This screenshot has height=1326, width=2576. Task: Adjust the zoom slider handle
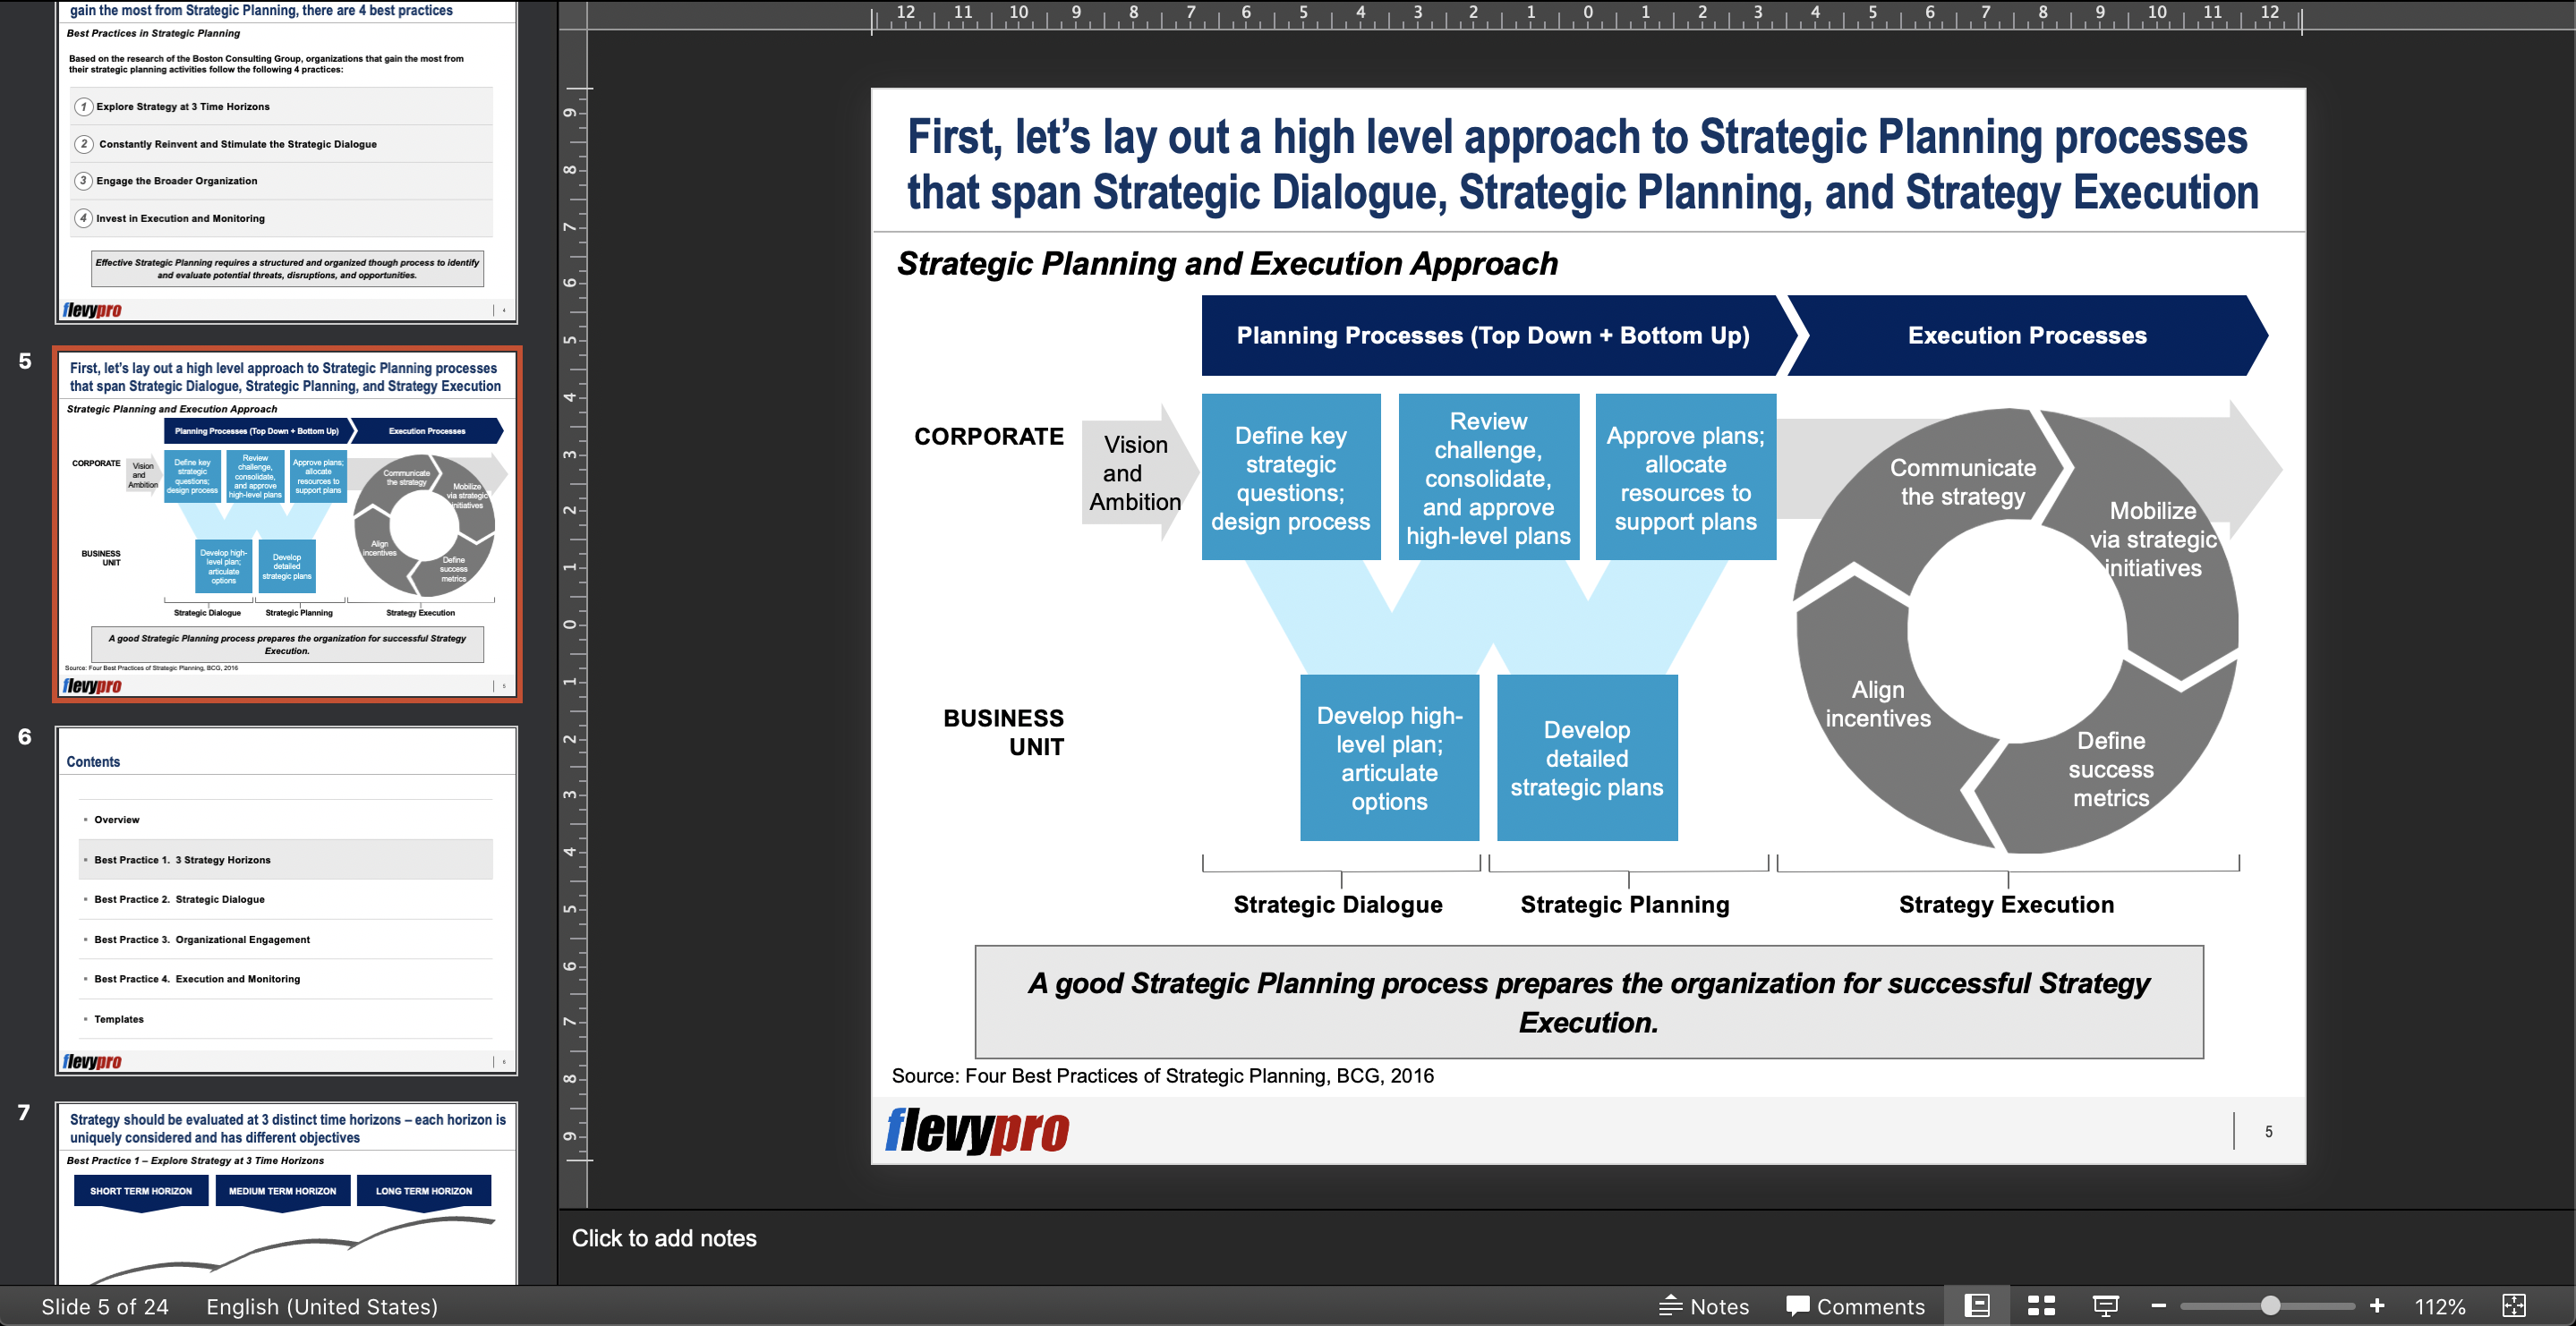click(x=2270, y=1305)
